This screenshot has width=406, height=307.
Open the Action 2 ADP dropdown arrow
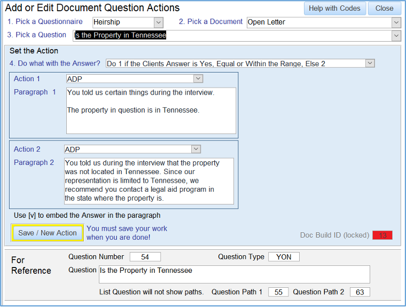(x=196, y=149)
